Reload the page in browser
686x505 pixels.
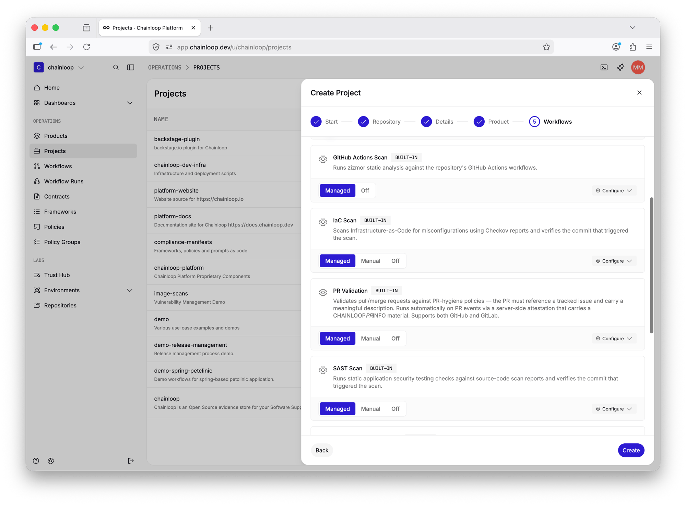(x=86, y=47)
